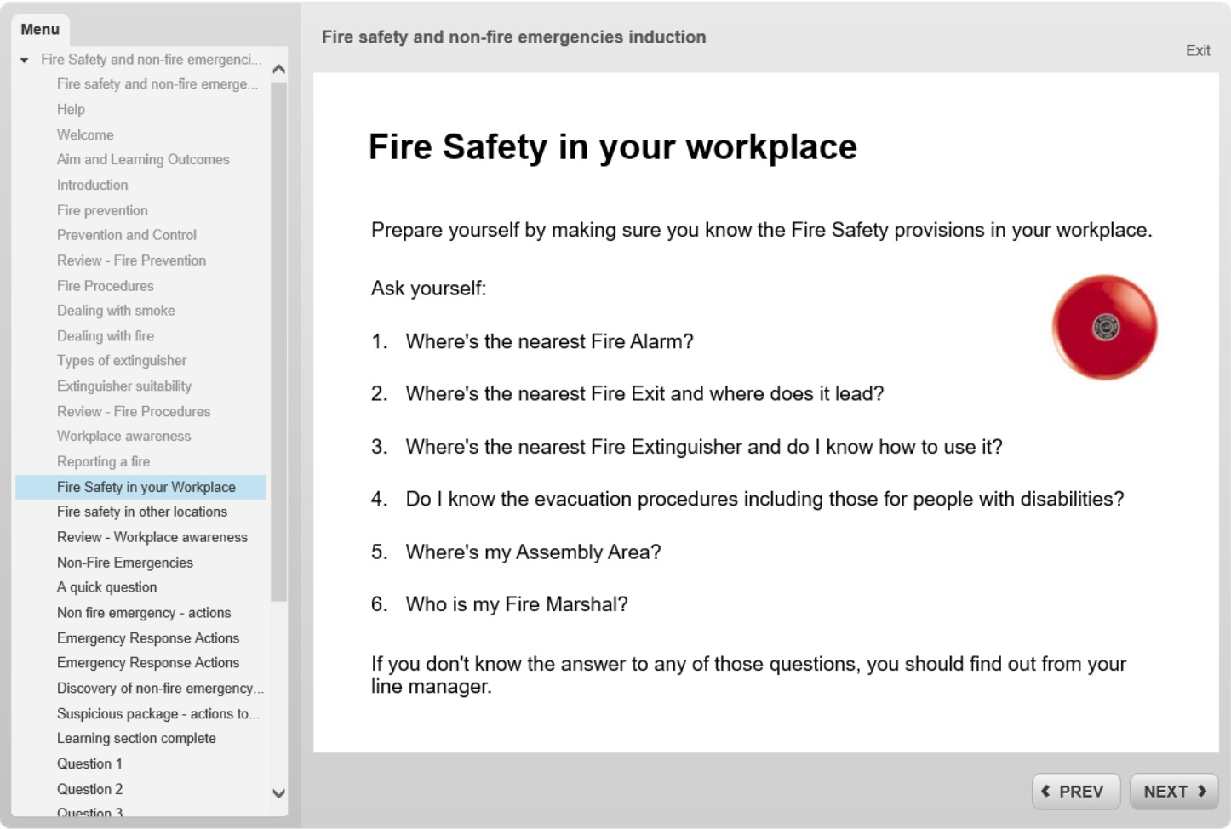1231x829 pixels.
Task: Select Fire safety in other locations
Action: tap(141, 512)
